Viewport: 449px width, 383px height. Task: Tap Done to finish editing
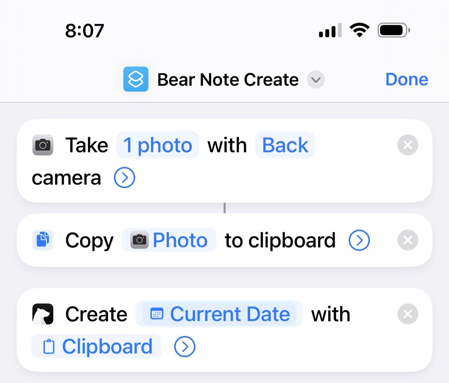pyautogui.click(x=407, y=79)
